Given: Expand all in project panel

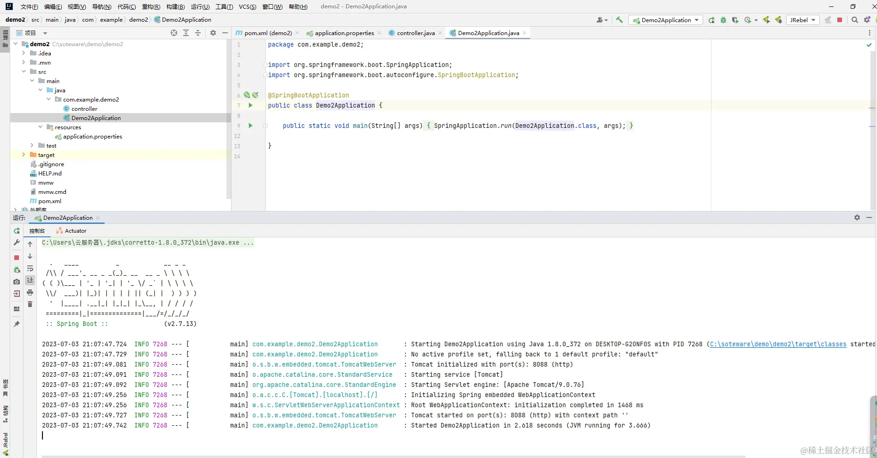Looking at the screenshot, I should pos(186,33).
